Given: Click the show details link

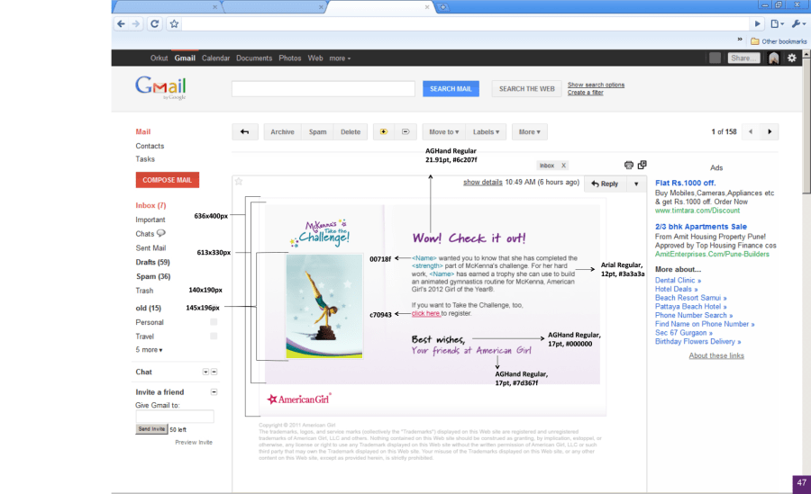Looking at the screenshot, I should pos(482,183).
